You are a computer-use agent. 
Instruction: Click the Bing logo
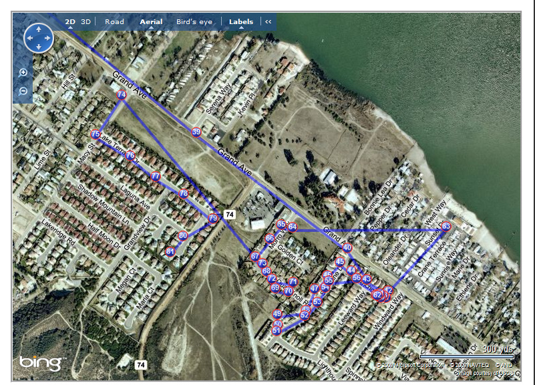(42, 363)
